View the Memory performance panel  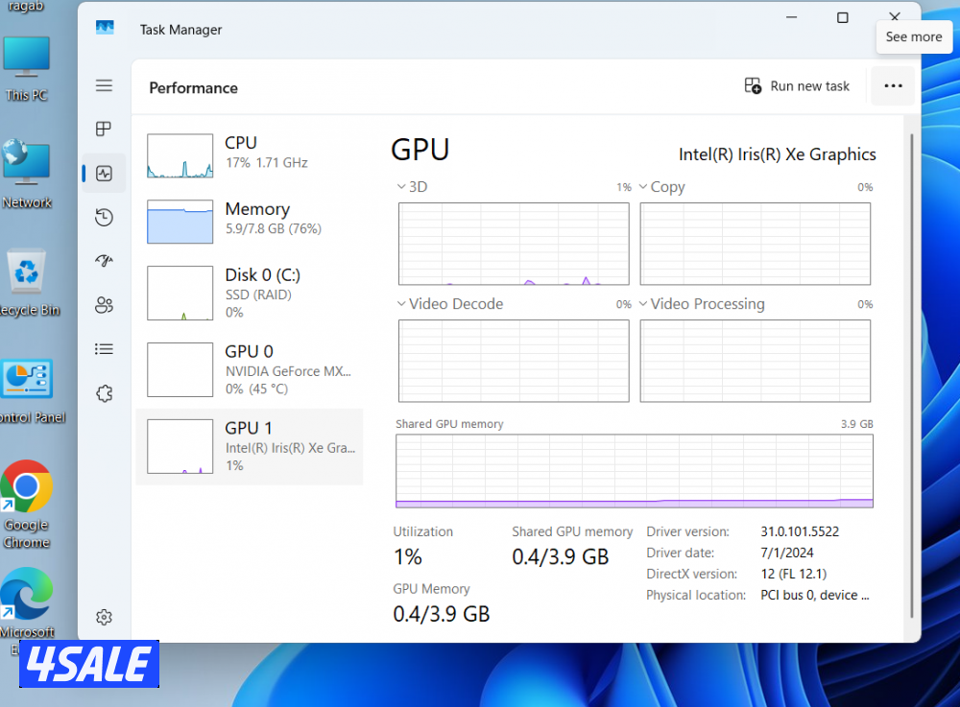250,218
